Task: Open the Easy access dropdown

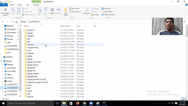Action: coord(75,11)
